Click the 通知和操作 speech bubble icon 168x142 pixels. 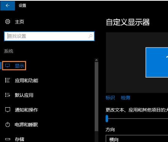pos(7,110)
